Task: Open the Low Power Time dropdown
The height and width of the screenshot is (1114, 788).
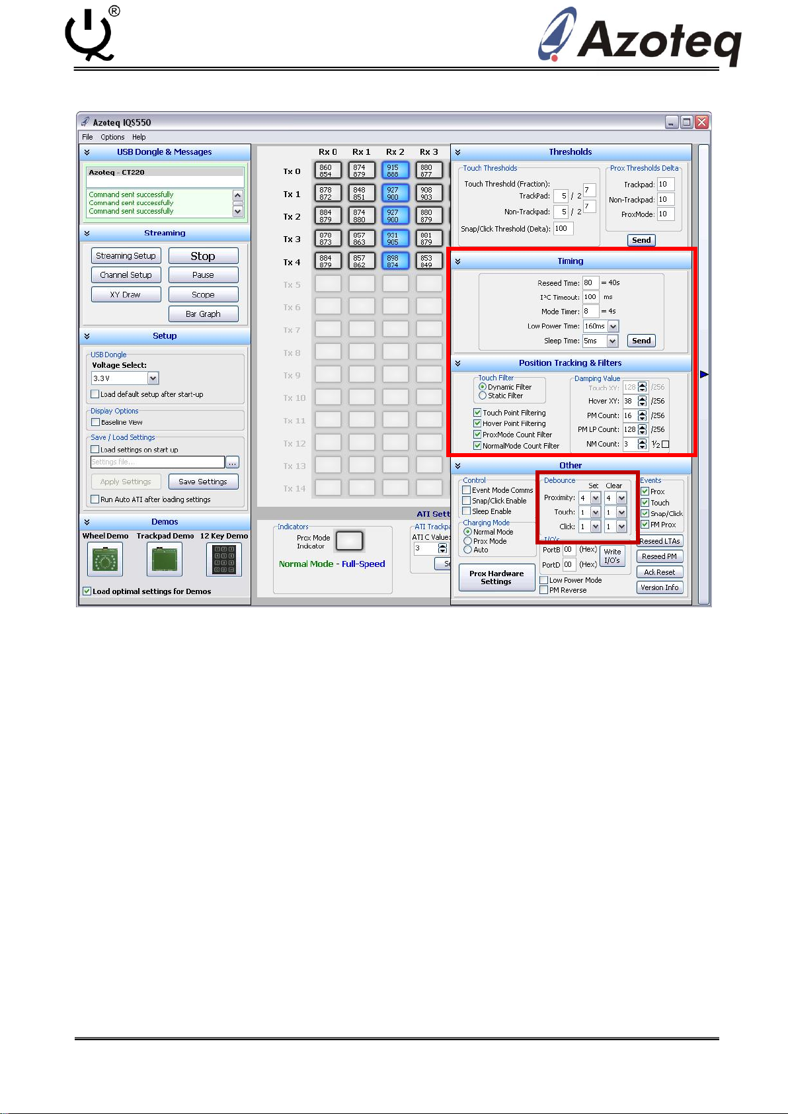Action: pyautogui.click(x=613, y=326)
